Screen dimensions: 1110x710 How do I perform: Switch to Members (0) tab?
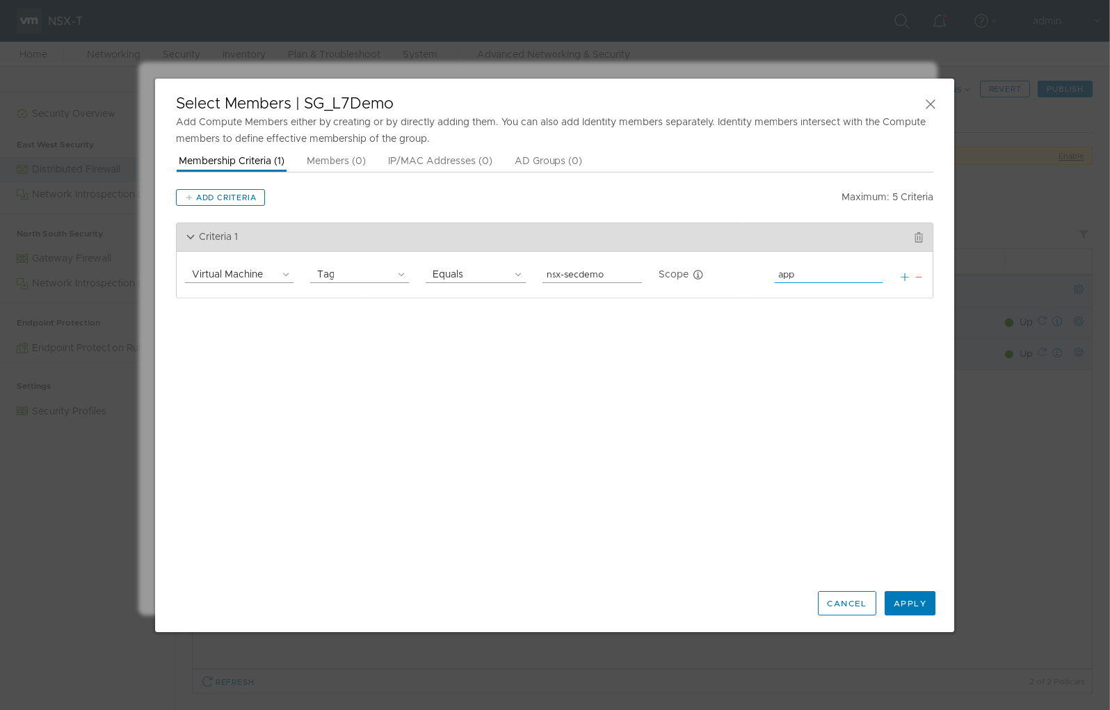click(x=336, y=161)
